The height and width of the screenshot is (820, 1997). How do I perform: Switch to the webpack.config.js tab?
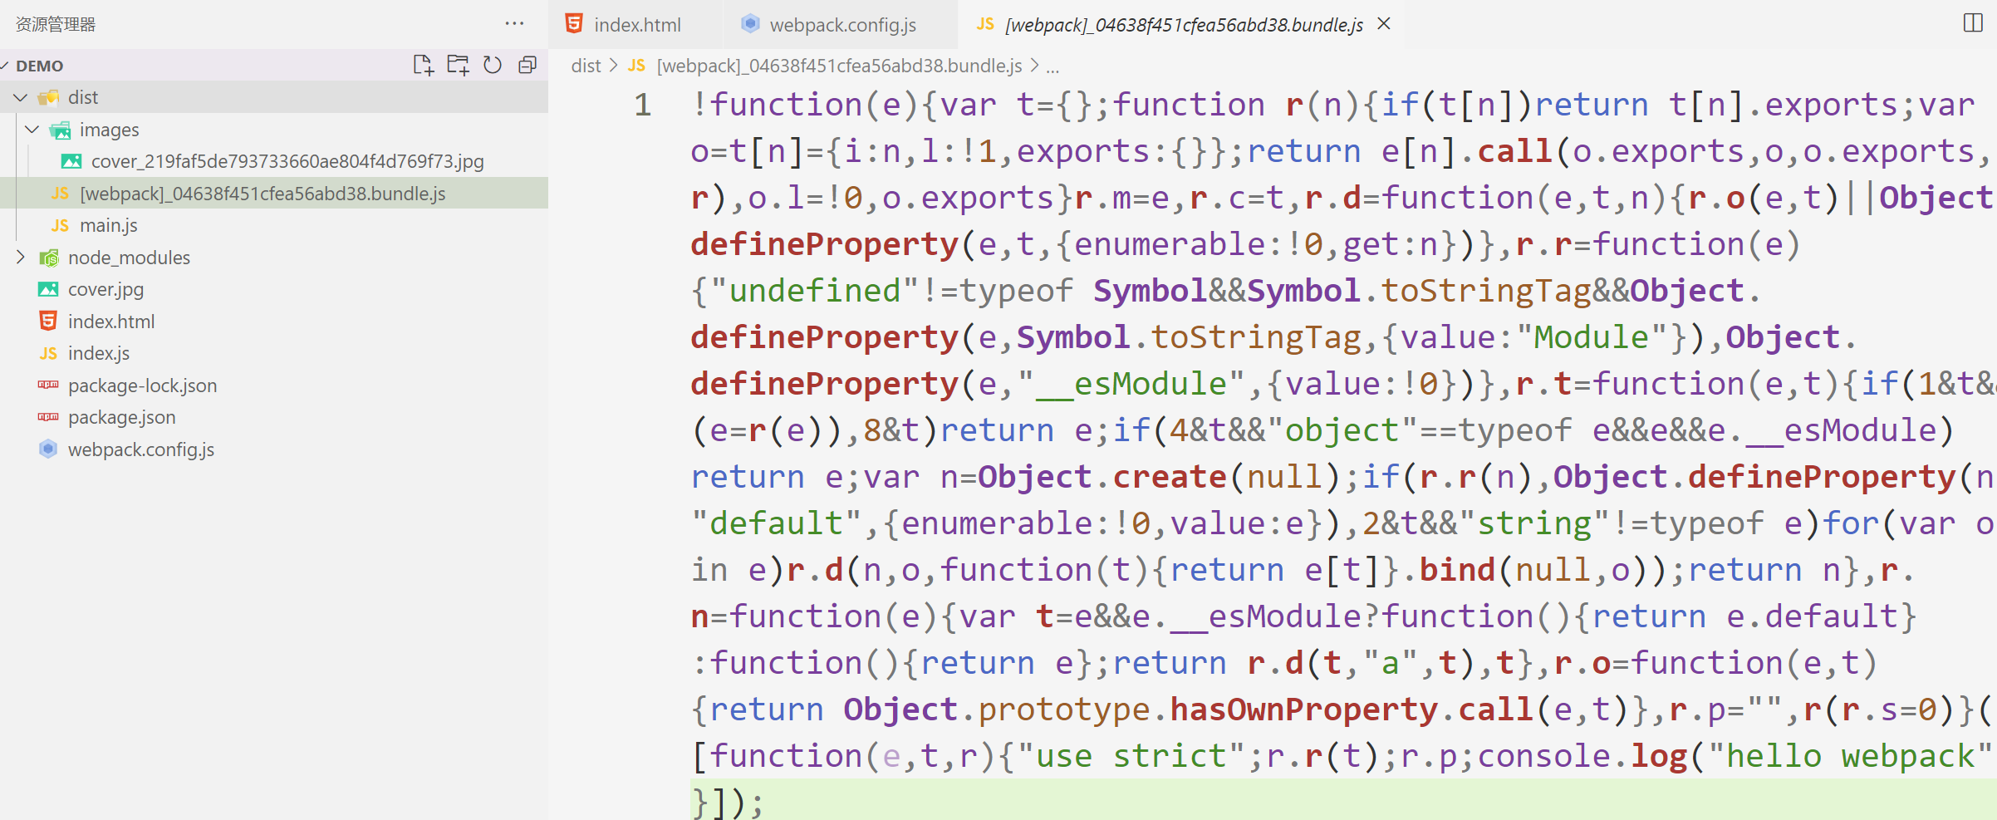pyautogui.click(x=842, y=25)
